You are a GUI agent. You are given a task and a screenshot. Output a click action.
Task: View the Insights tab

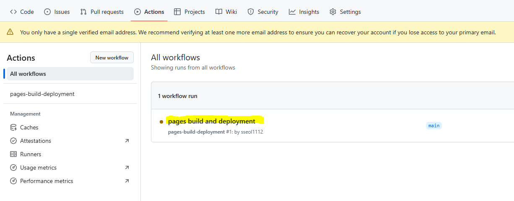pyautogui.click(x=304, y=12)
